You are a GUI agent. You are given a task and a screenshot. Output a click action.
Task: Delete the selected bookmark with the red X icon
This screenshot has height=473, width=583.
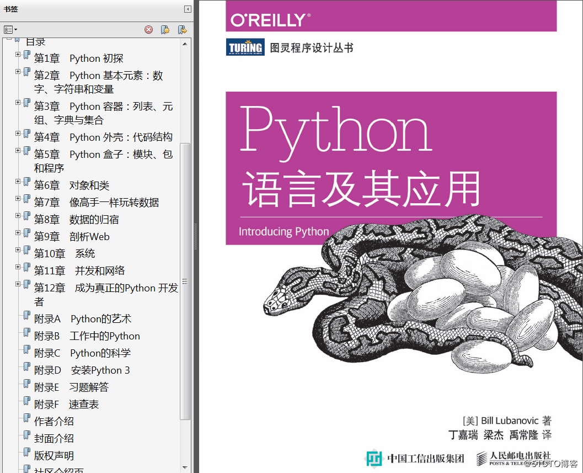click(x=149, y=30)
